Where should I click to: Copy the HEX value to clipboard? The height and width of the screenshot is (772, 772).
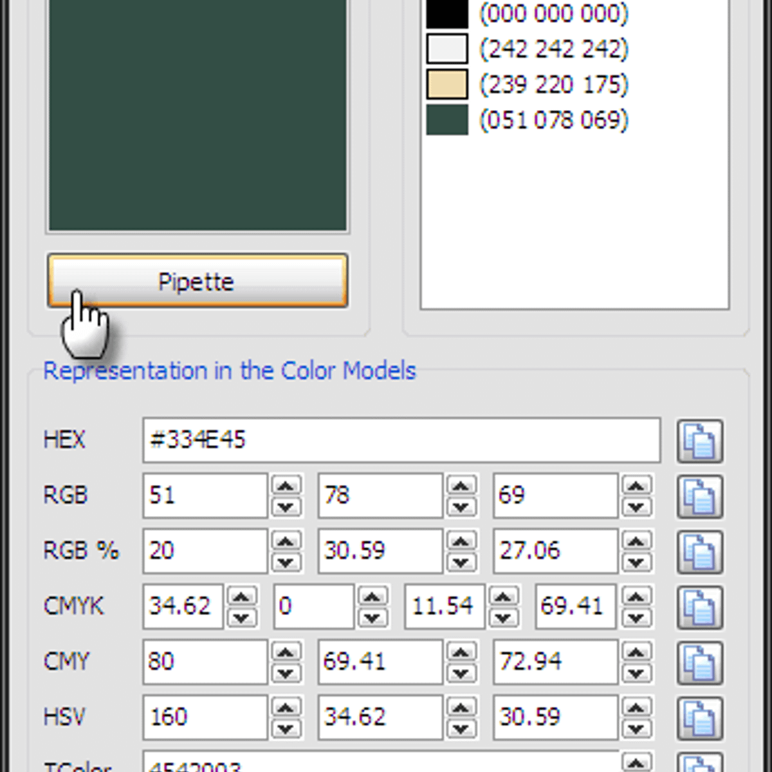click(x=699, y=441)
